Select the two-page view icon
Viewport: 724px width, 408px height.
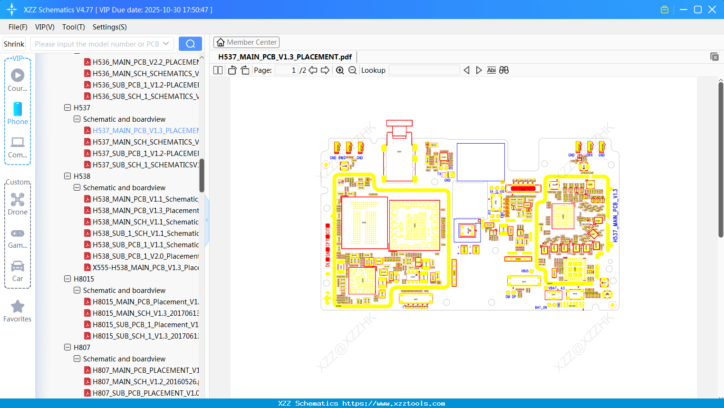[217, 70]
